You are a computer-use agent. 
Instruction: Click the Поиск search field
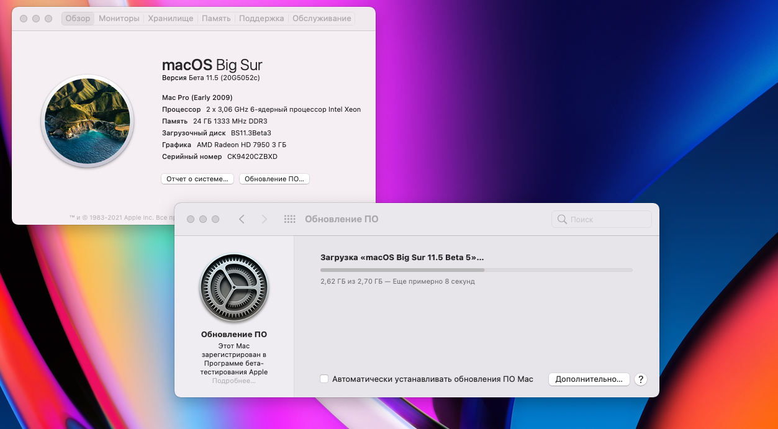pyautogui.click(x=602, y=219)
